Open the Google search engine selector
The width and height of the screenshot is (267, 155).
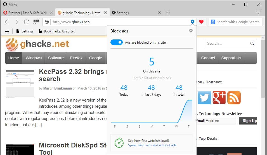[x=213, y=22]
